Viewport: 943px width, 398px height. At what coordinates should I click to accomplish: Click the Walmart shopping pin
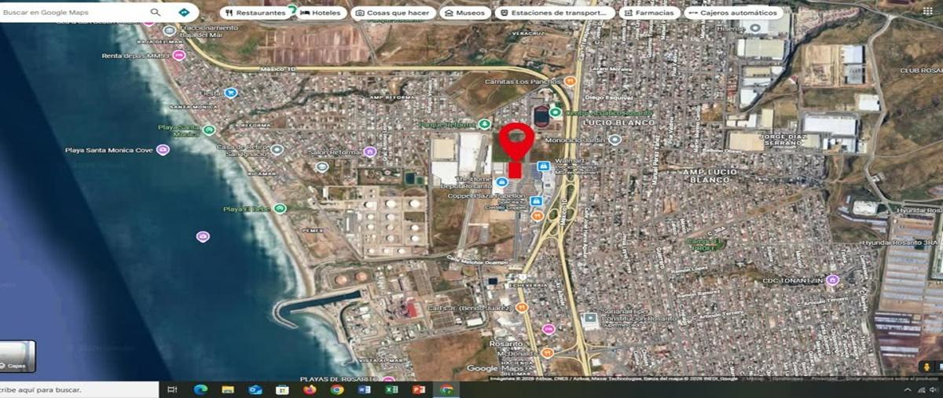543,166
